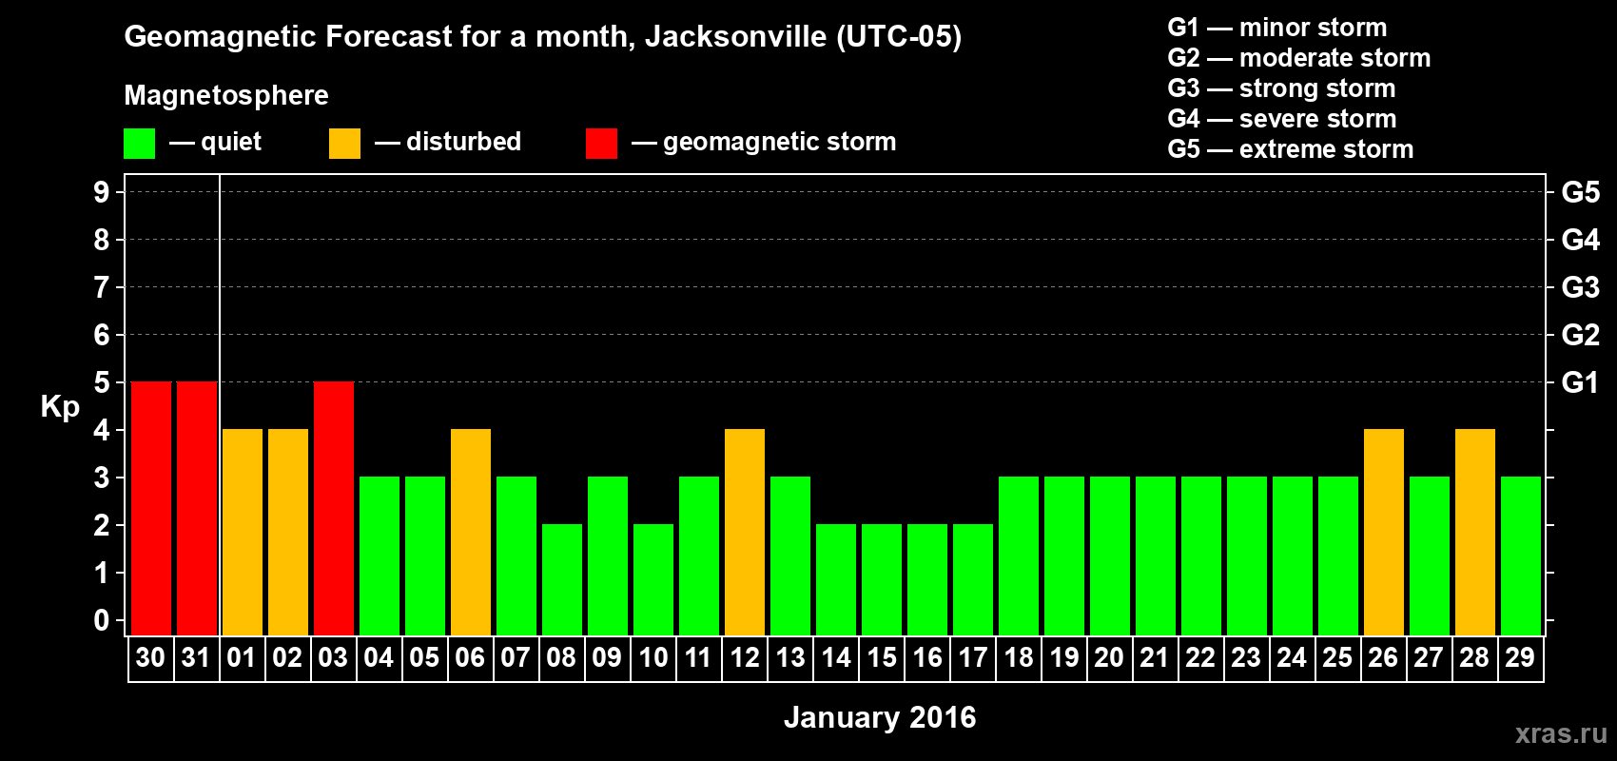Viewport: 1617px width, 761px height.
Task: Click the date label 18
Action: point(1018,658)
